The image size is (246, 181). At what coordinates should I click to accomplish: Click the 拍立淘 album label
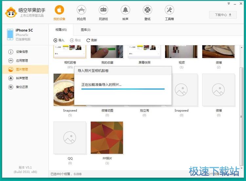[145, 110]
